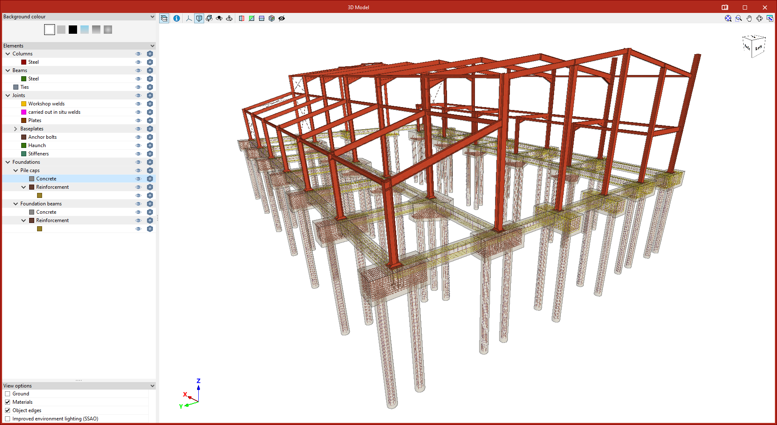Hide Plates using its eye icon
777x425 pixels.
pos(138,120)
